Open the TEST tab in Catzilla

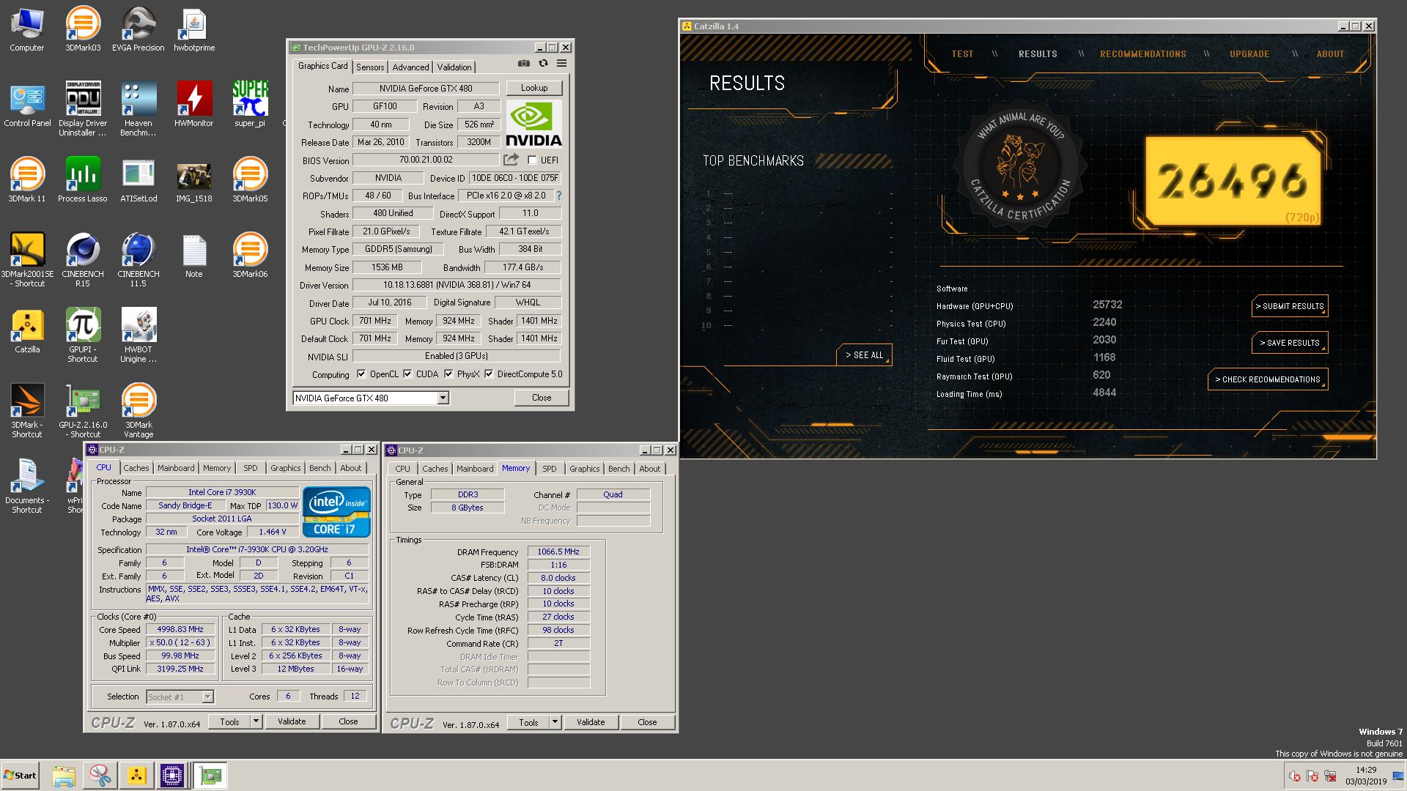click(x=962, y=54)
